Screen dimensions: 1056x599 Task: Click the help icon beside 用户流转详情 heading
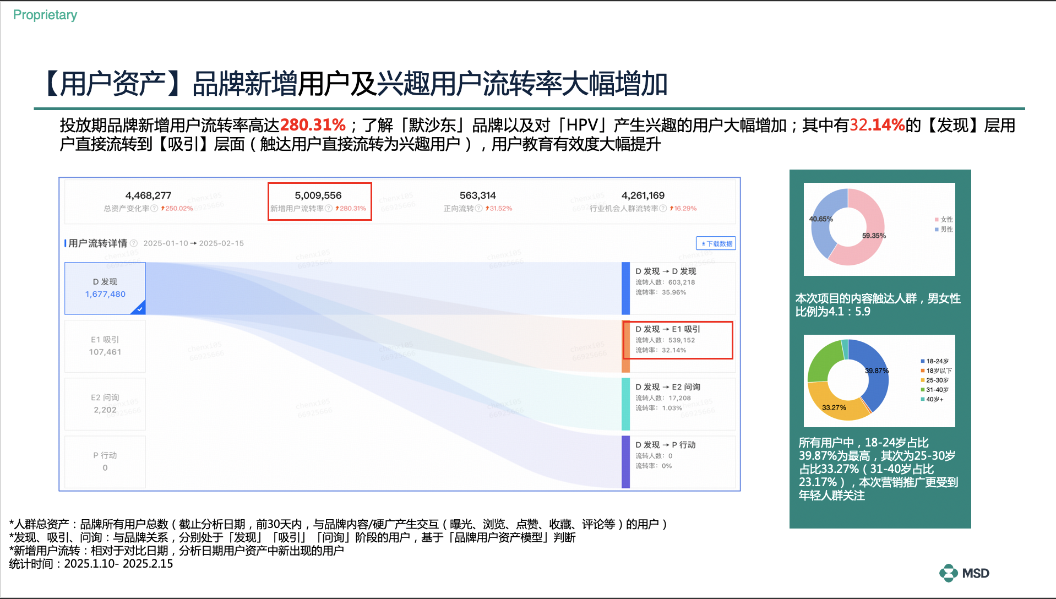pos(134,243)
